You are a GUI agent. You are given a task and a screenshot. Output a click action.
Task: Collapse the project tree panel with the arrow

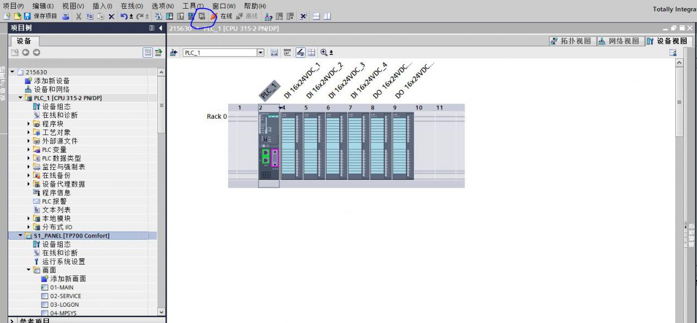click(x=161, y=28)
